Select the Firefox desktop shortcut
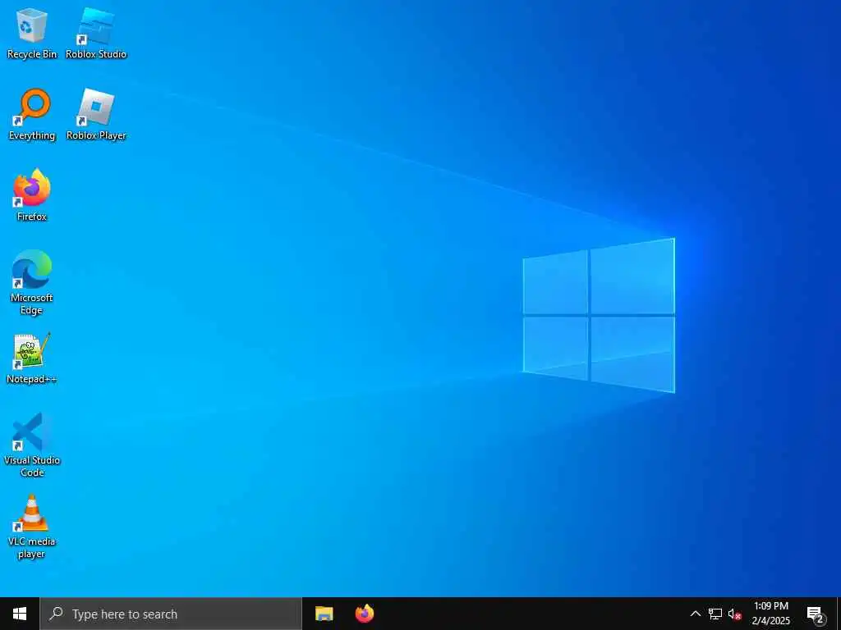Image resolution: width=841 pixels, height=630 pixels. pos(32,195)
